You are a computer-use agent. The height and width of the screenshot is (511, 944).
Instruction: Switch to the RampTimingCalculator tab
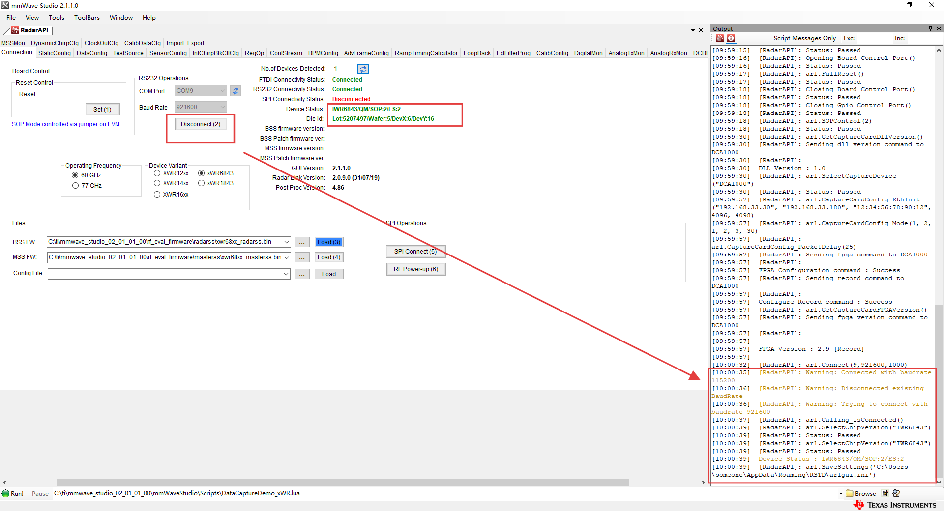click(x=426, y=53)
